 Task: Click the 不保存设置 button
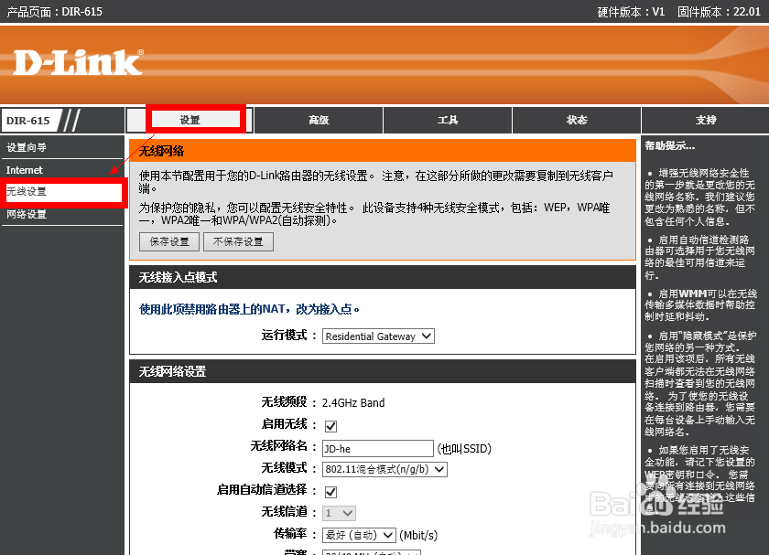pos(238,242)
